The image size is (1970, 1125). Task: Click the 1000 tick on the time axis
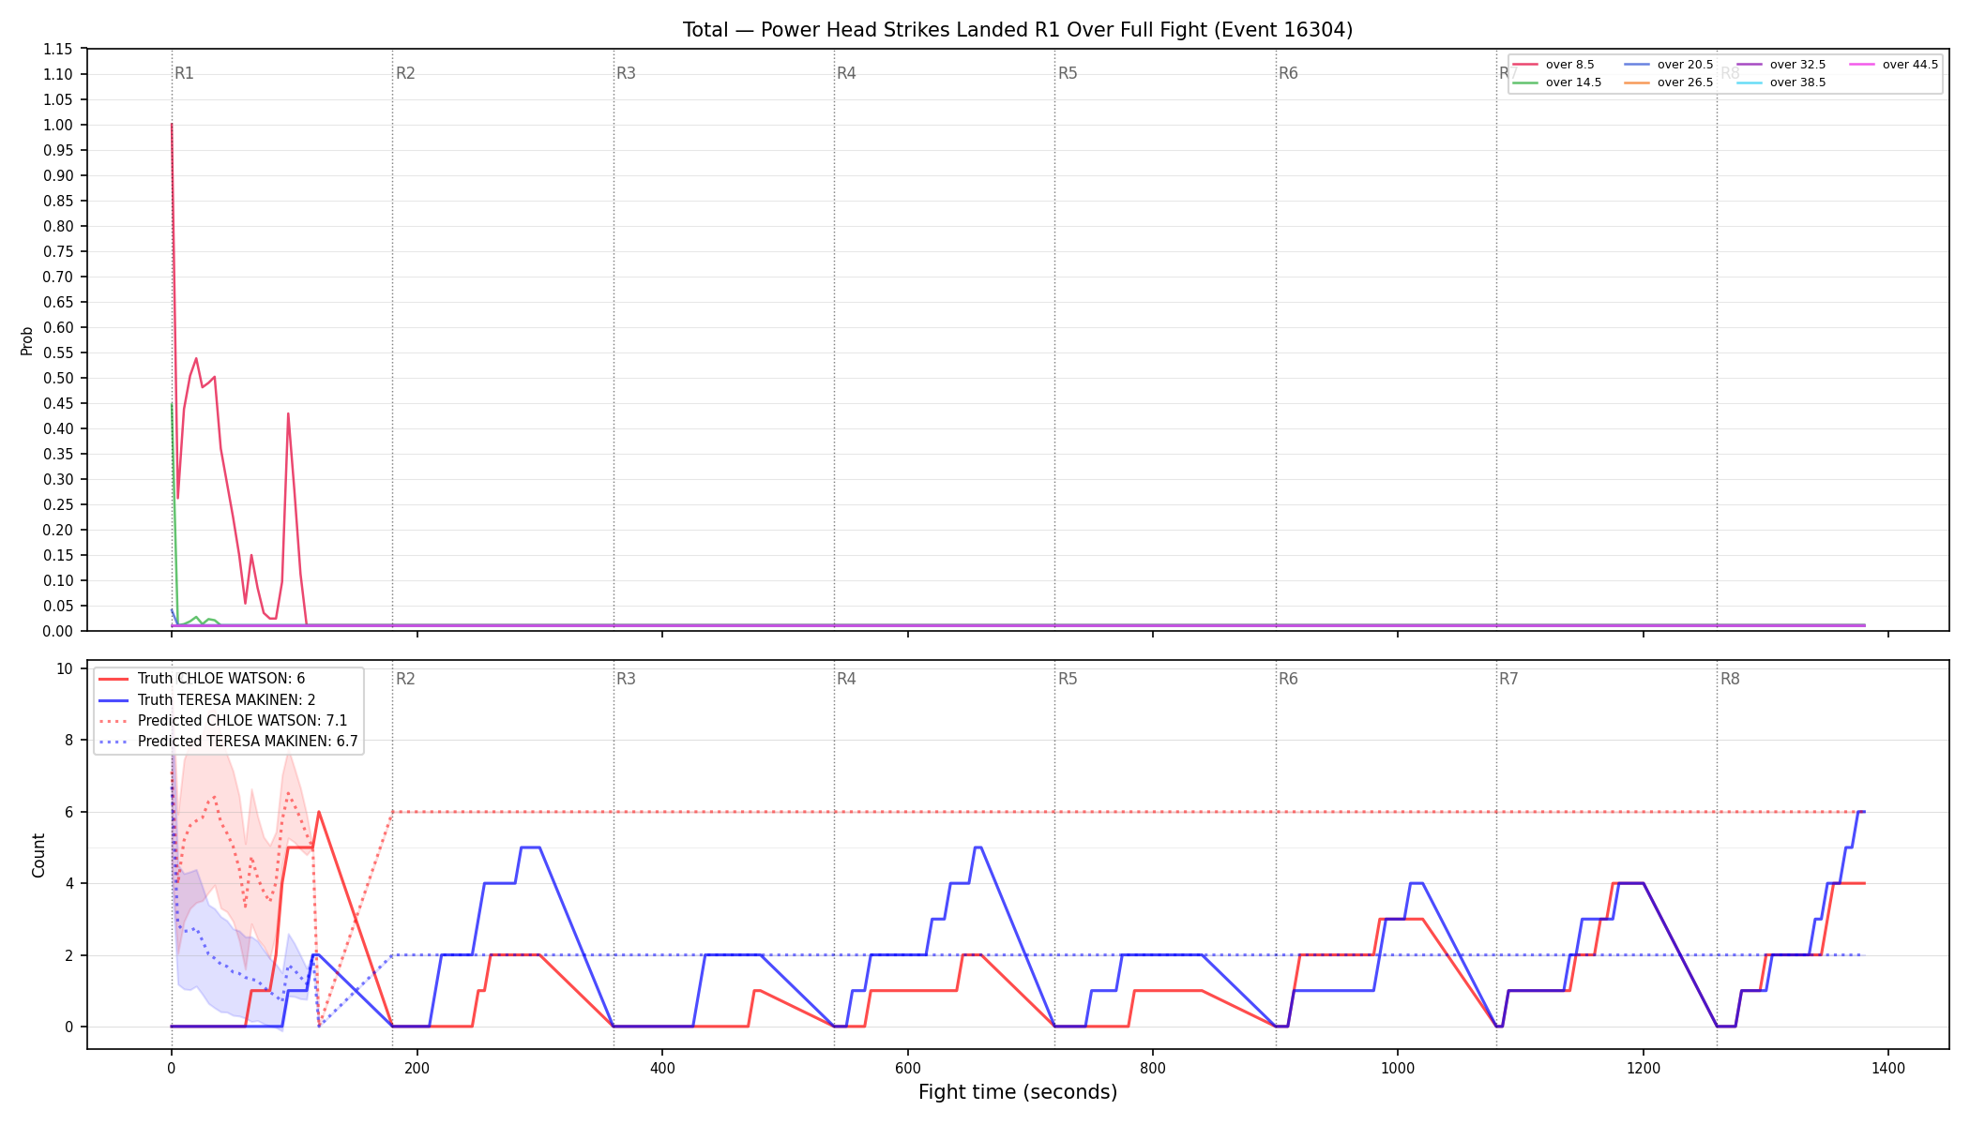1398,1067
